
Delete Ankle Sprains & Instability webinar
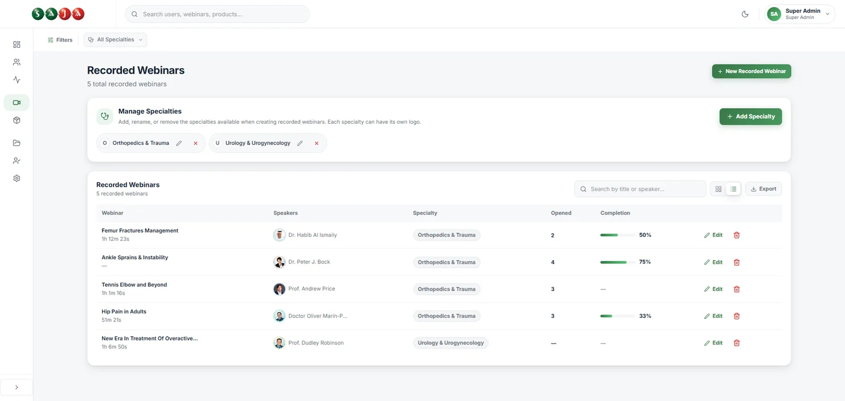[x=736, y=262]
